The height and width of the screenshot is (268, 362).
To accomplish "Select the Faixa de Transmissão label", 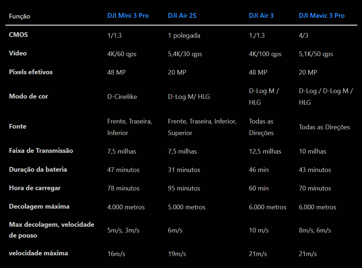I will pos(41,151).
